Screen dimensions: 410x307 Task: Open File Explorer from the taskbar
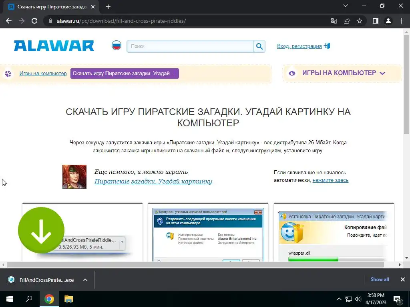(x=69, y=299)
